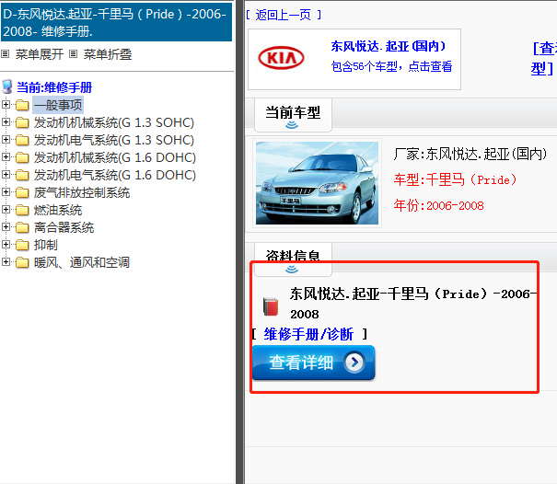Click the 抑制 folder icon

coord(22,245)
